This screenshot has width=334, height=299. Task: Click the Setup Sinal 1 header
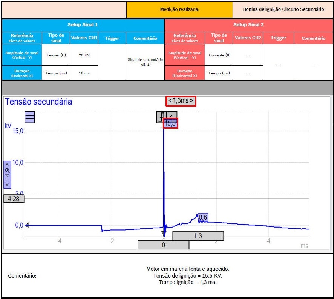[x=83, y=25]
